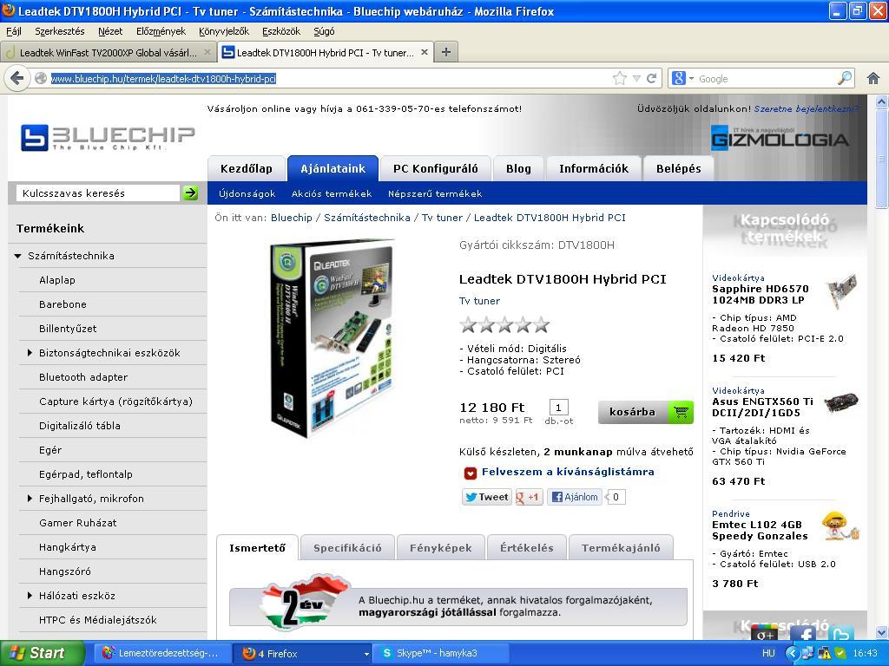Viewport: 889px width, 666px height.
Task: Switch to the Termékajánló tab
Action: tap(621, 548)
